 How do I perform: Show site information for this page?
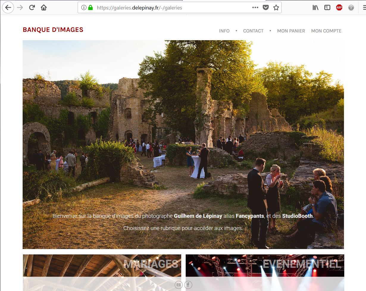click(84, 8)
